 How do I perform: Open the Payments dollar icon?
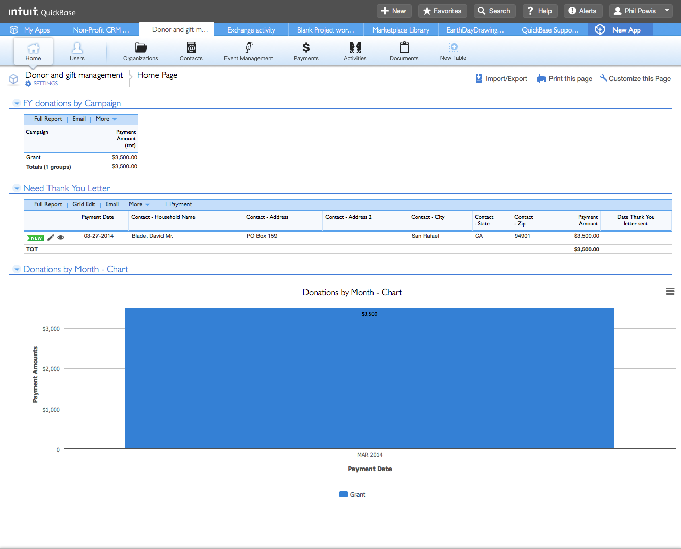(x=306, y=48)
